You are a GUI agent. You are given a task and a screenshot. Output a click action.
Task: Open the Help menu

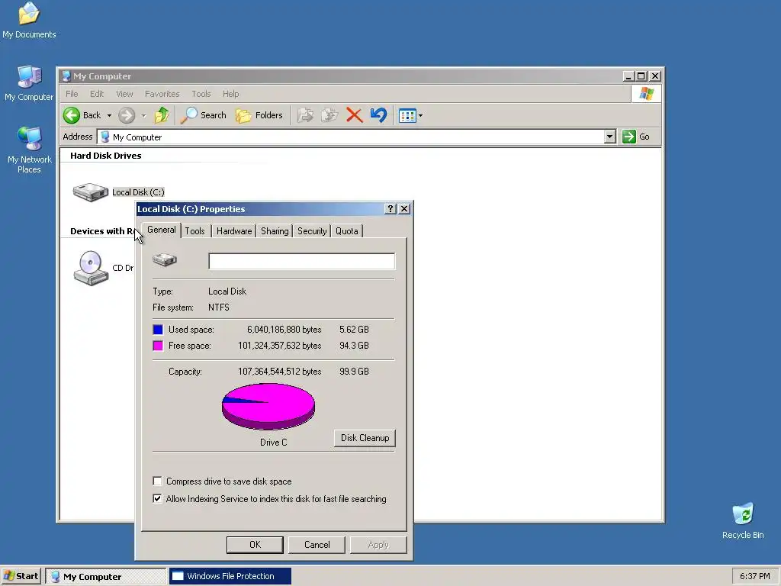(x=230, y=94)
